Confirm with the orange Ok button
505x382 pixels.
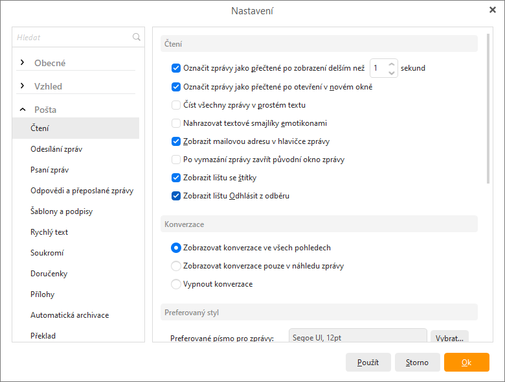click(466, 363)
